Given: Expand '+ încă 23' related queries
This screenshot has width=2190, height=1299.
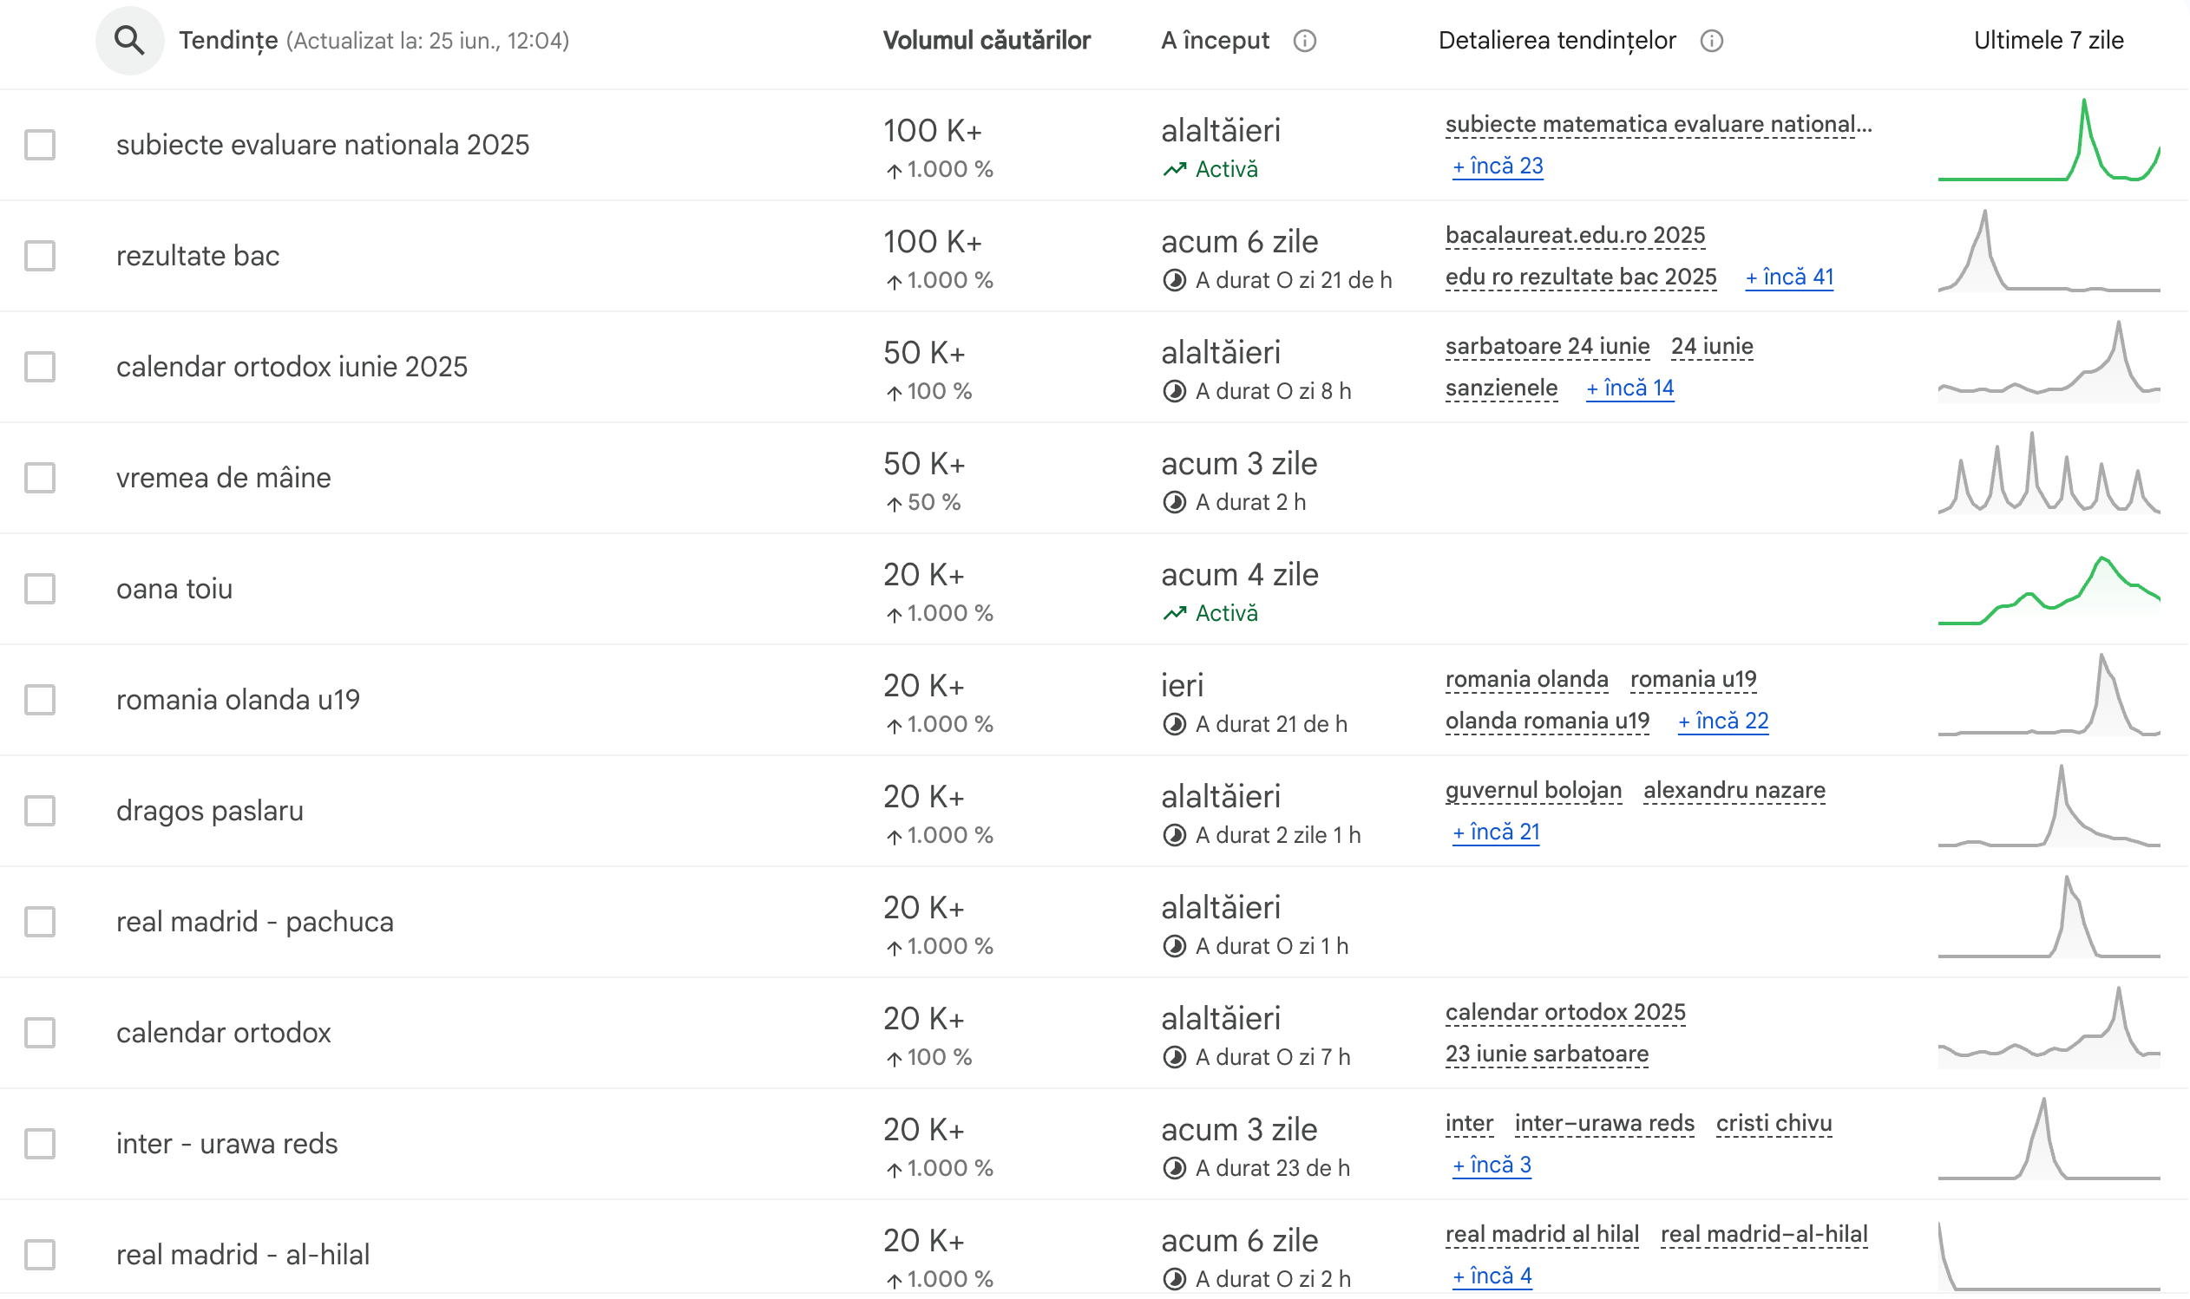Looking at the screenshot, I should [x=1498, y=166].
